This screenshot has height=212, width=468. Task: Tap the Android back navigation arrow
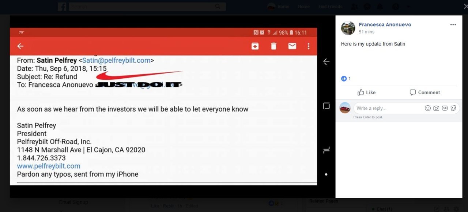tap(327, 62)
